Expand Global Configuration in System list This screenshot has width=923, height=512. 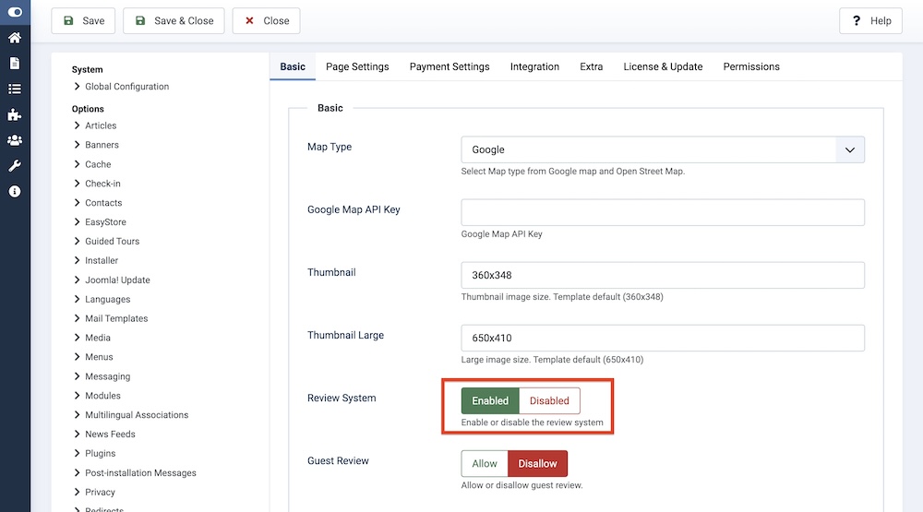tap(126, 87)
